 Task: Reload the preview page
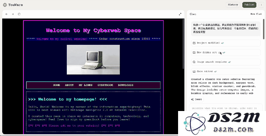click(19, 14)
